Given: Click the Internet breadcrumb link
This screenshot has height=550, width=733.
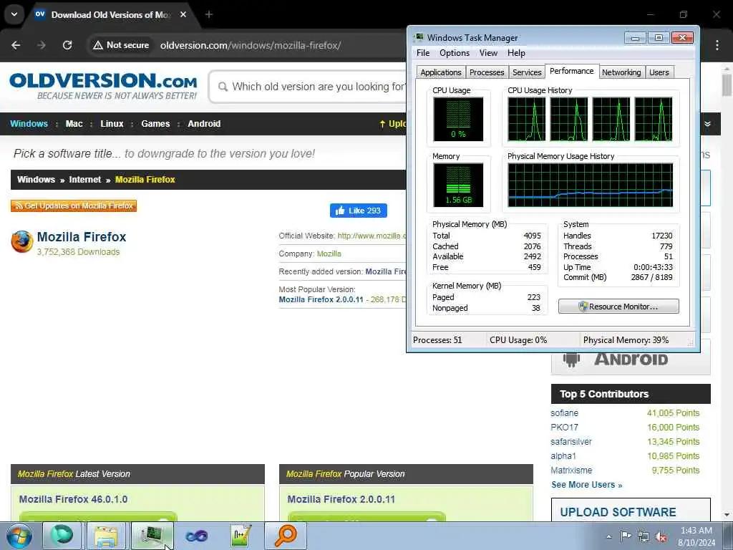Looking at the screenshot, I should tap(84, 180).
